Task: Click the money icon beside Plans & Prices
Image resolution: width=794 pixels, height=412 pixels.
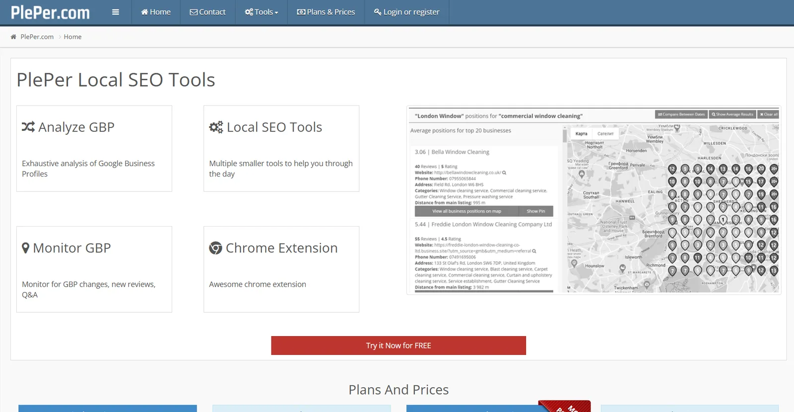Action: click(x=301, y=12)
